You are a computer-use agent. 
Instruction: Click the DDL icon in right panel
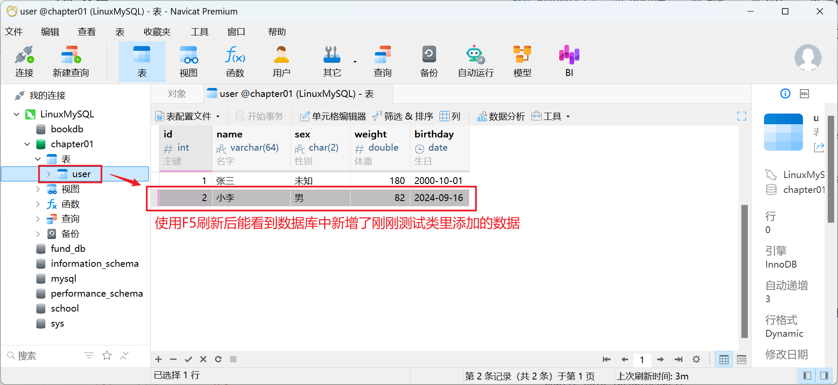pyautogui.click(x=804, y=93)
